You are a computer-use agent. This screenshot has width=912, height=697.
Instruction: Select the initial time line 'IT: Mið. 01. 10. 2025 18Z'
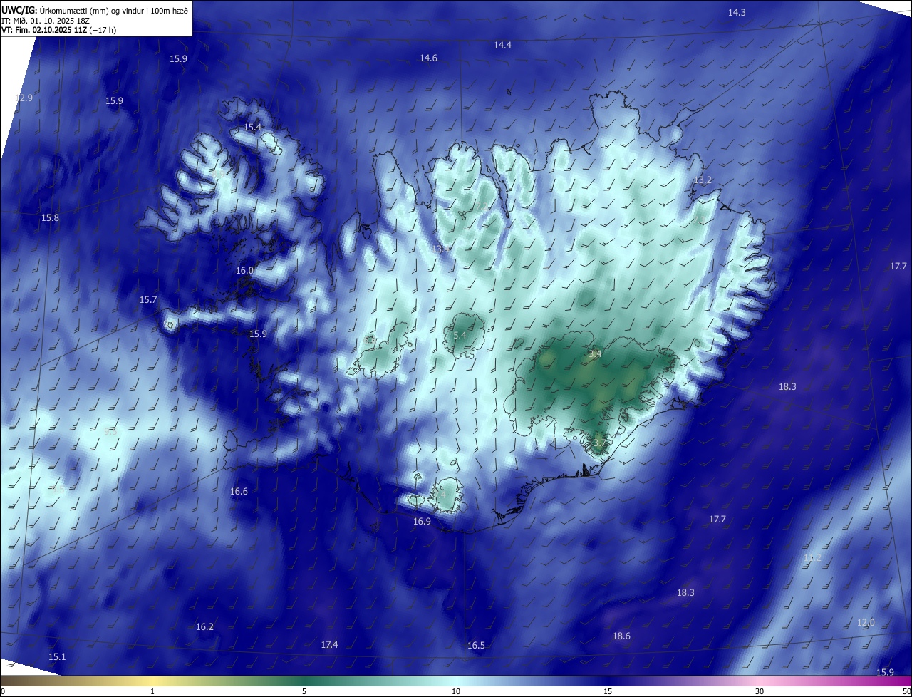[45, 21]
